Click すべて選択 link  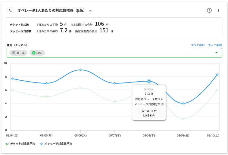(x=198, y=45)
